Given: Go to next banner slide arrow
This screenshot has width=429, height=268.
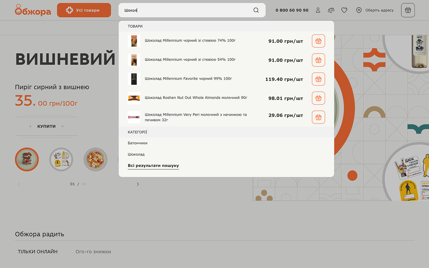Looking at the screenshot, I should click(138, 184).
